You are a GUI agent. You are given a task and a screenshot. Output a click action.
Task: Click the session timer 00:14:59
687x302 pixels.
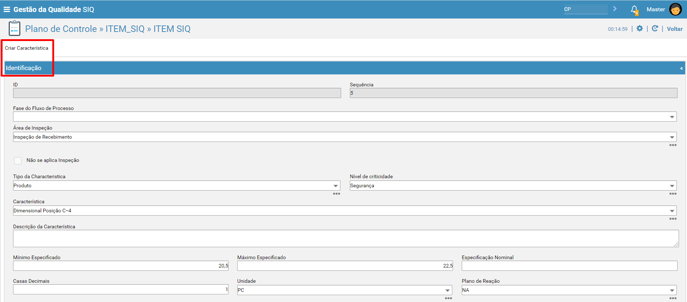coord(618,29)
